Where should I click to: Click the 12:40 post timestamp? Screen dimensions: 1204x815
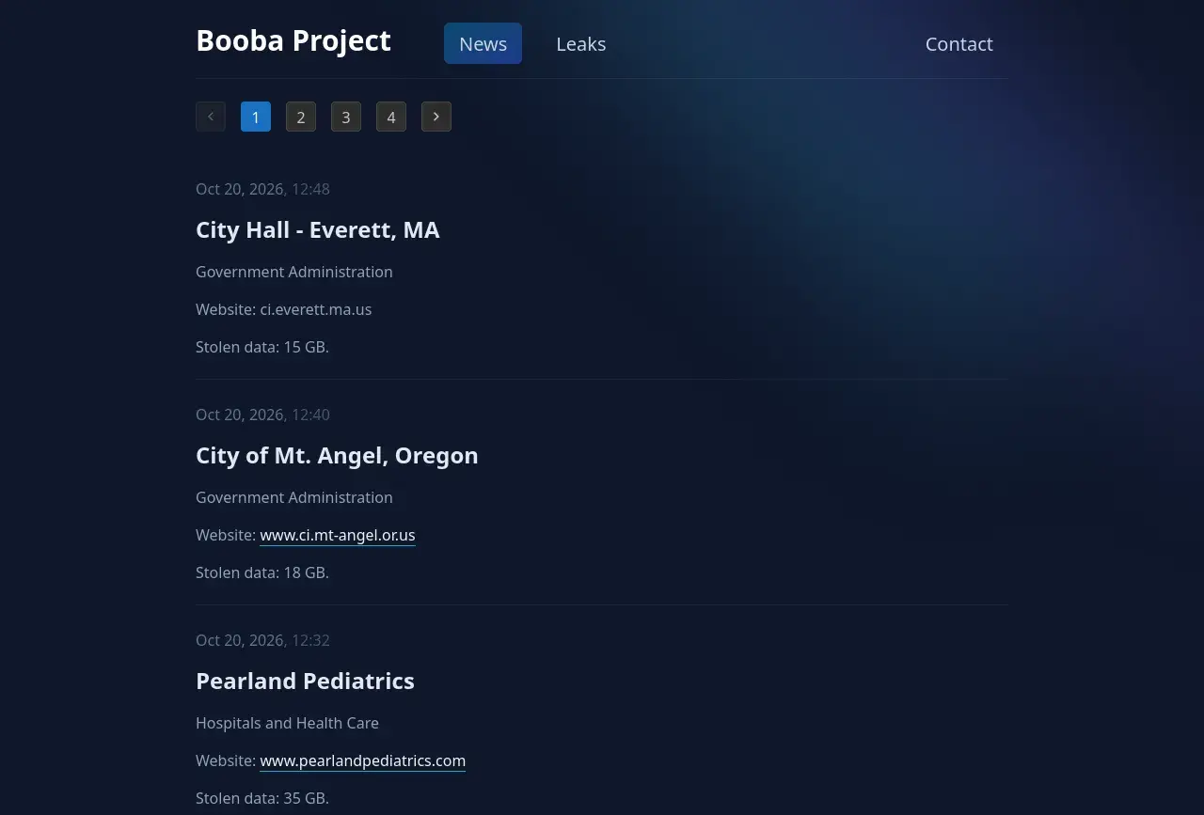point(262,415)
